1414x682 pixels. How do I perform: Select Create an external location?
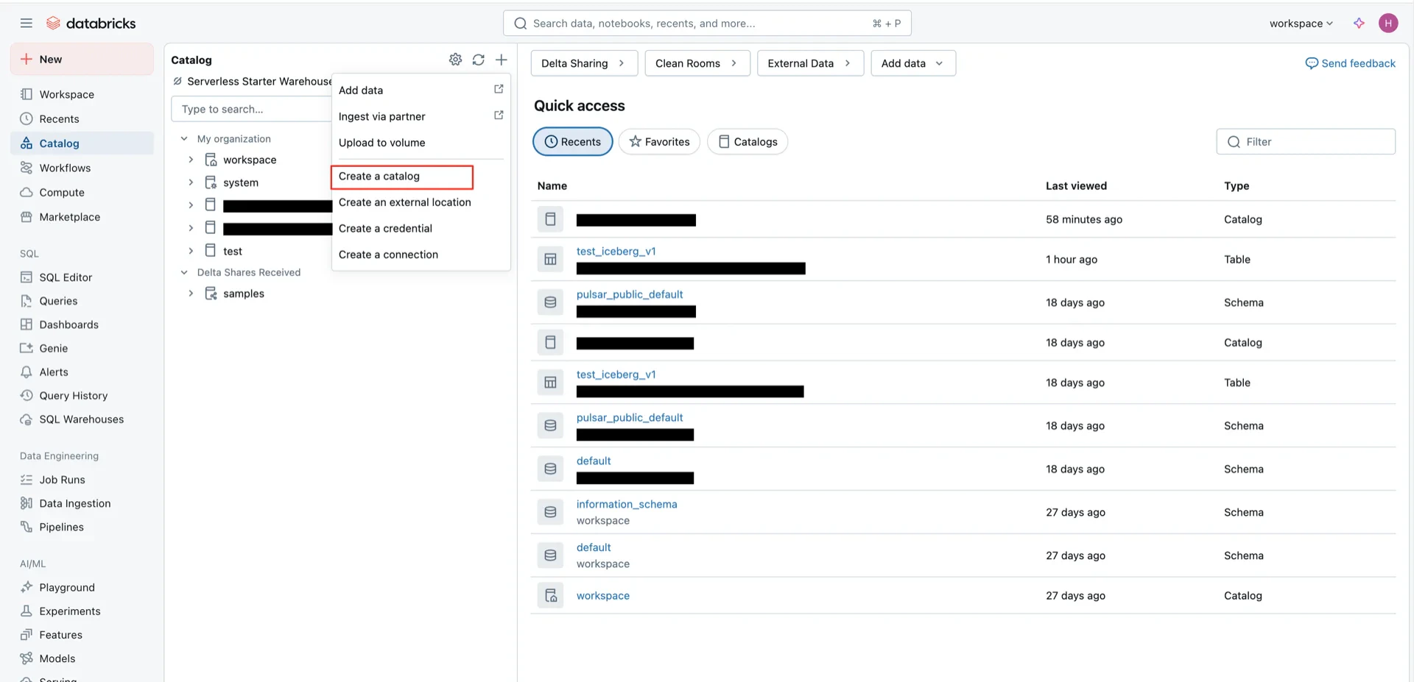tap(421, 202)
